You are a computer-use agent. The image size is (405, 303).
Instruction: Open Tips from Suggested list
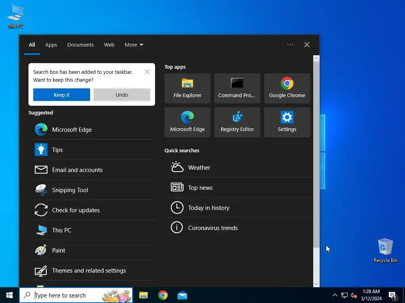click(x=92, y=150)
